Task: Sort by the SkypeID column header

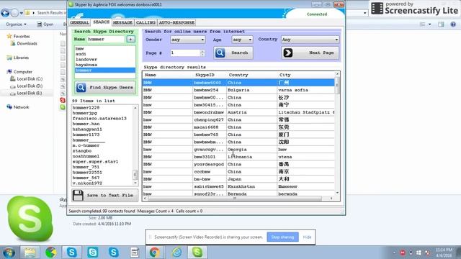Action: (x=210, y=75)
